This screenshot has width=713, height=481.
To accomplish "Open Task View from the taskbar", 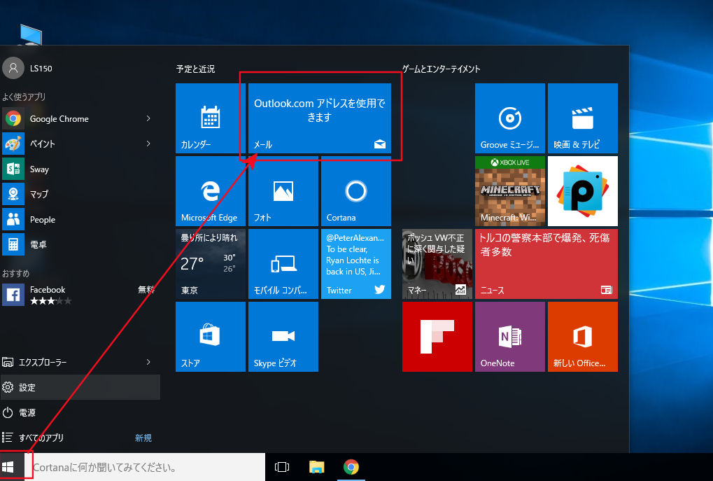I will click(x=282, y=467).
